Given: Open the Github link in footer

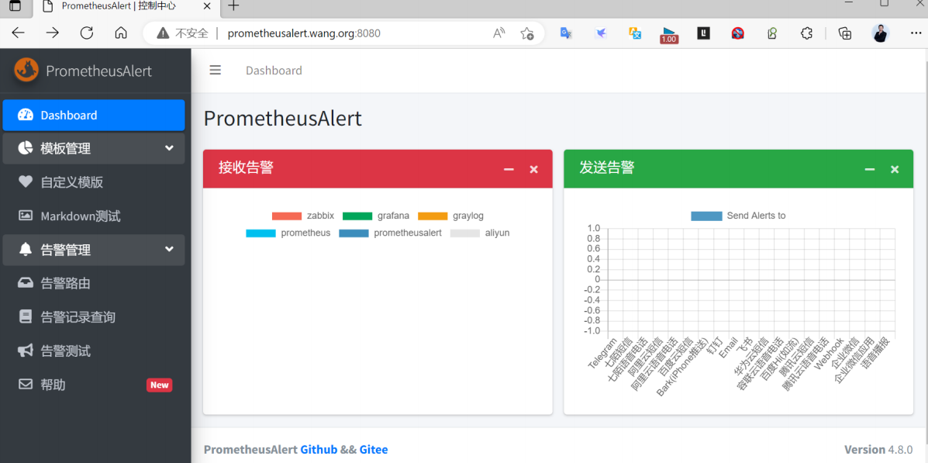Looking at the screenshot, I should [319, 449].
